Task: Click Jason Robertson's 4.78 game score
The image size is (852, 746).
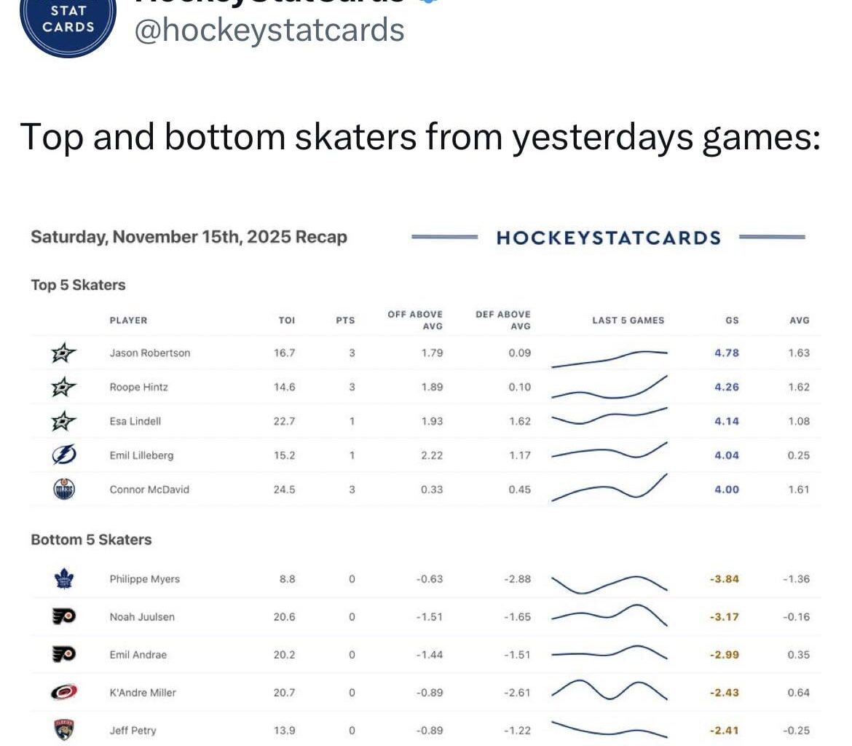Action: (726, 353)
